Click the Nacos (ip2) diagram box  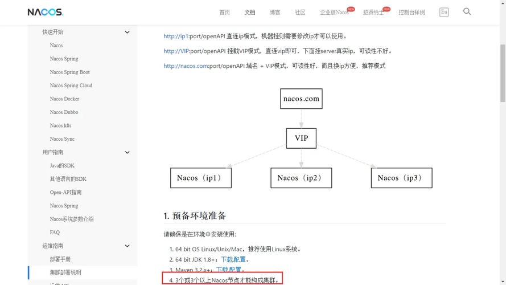(x=301, y=178)
